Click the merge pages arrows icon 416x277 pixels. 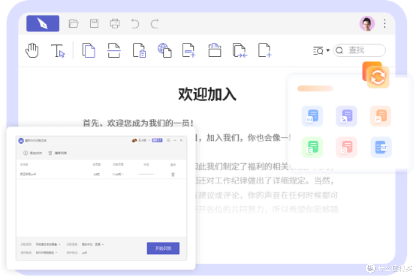point(240,50)
